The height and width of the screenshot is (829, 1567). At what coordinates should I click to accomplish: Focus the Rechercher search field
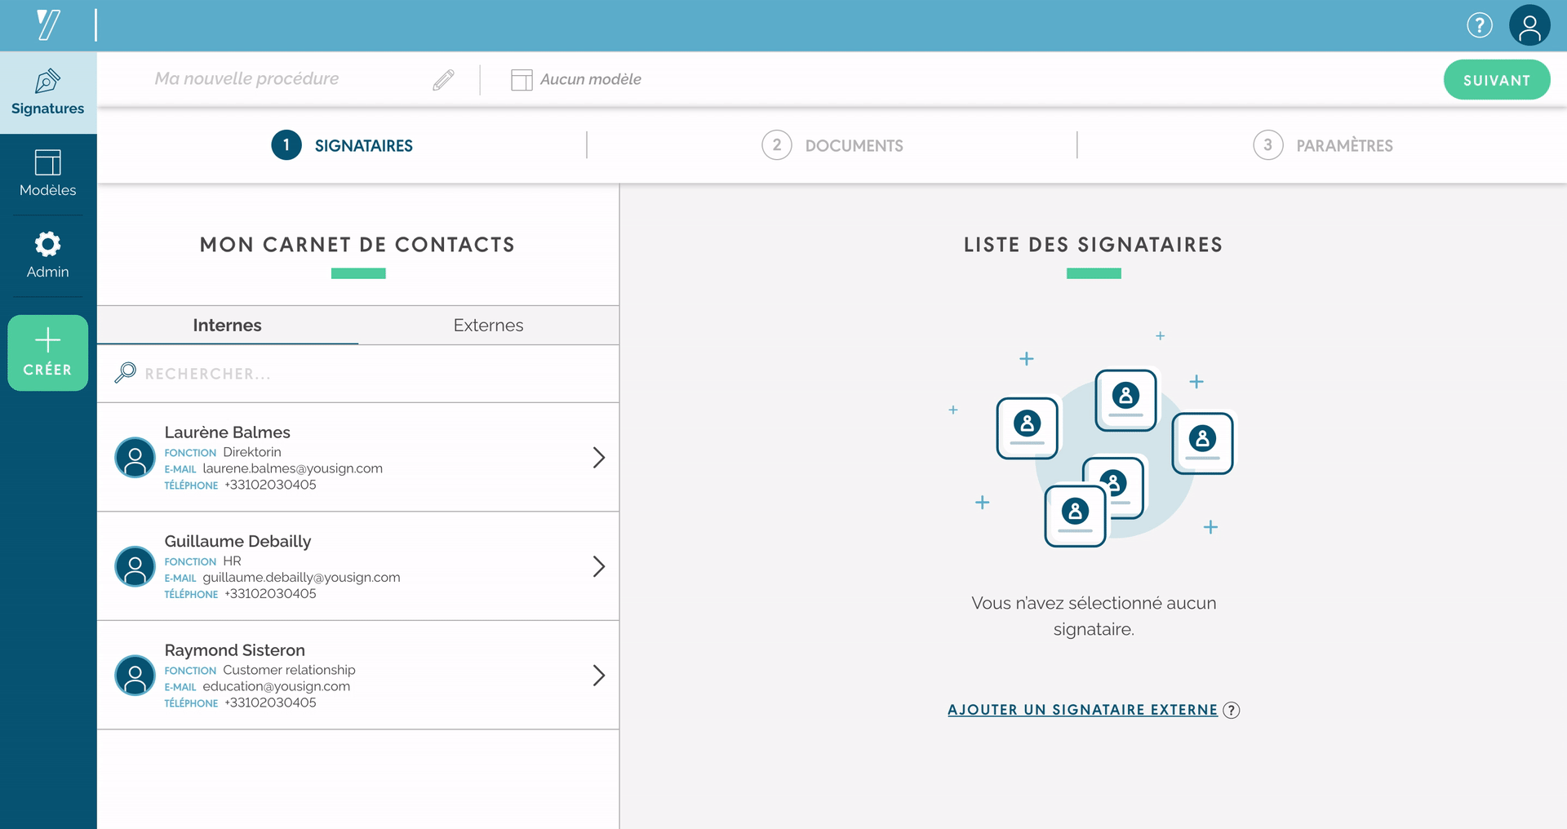(x=359, y=374)
